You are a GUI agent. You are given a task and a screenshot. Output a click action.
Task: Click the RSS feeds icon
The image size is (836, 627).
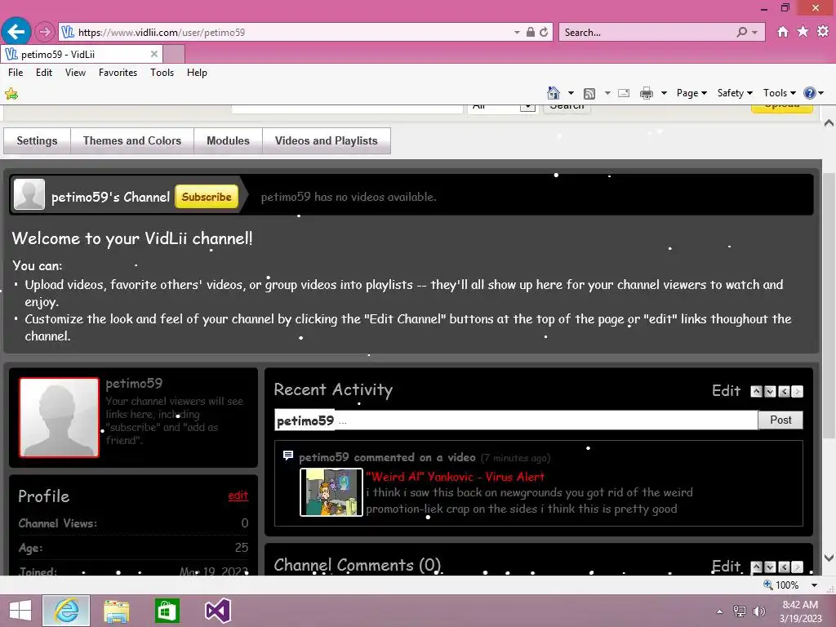tap(589, 93)
